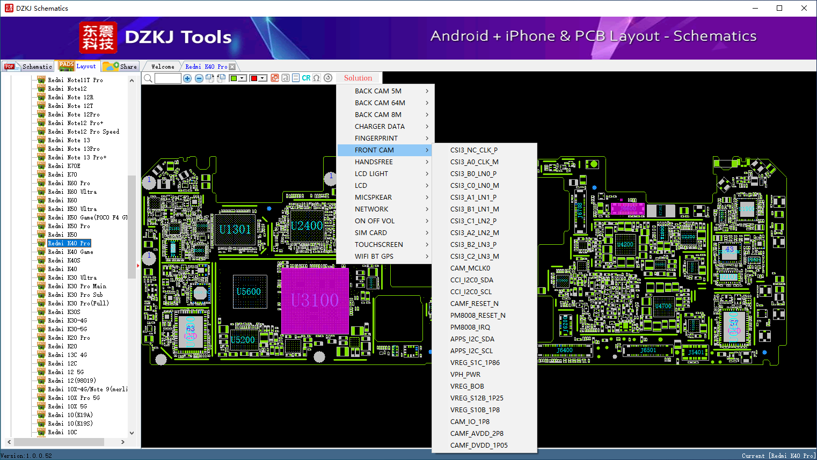The image size is (817, 460).
Task: Select Redmi Note 13 in device list
Action: point(69,140)
